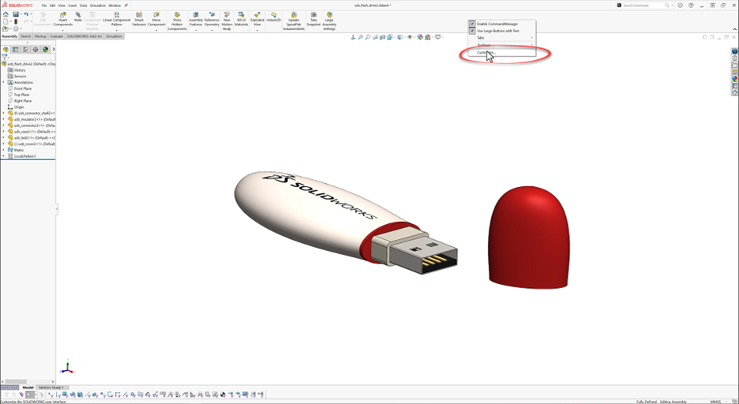Expand the Annotations tree node
Image resolution: width=739 pixels, height=404 pixels.
click(4, 82)
